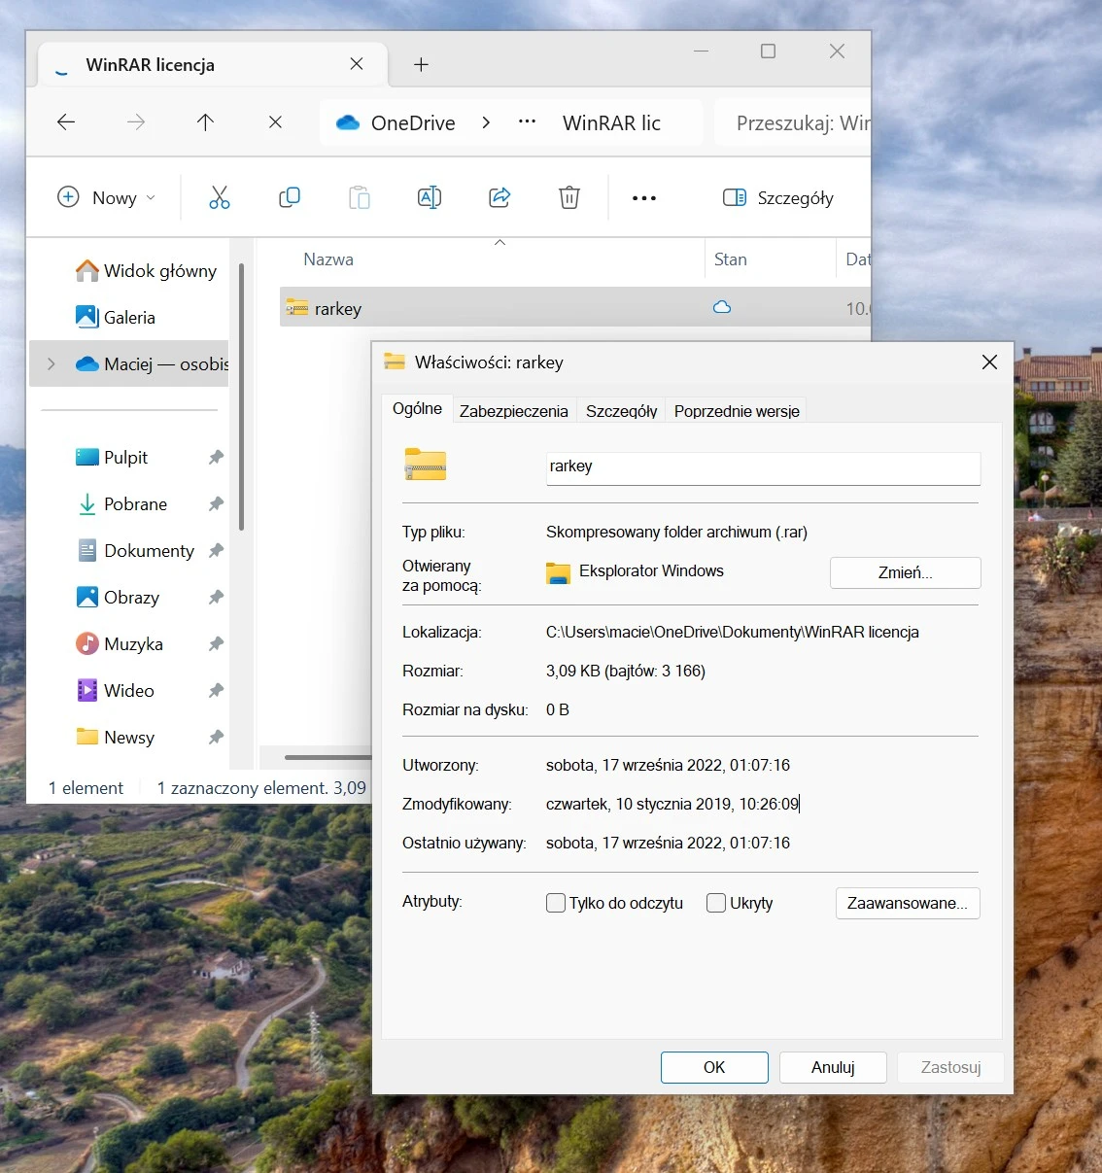Click the Zmień... button

coord(905,572)
